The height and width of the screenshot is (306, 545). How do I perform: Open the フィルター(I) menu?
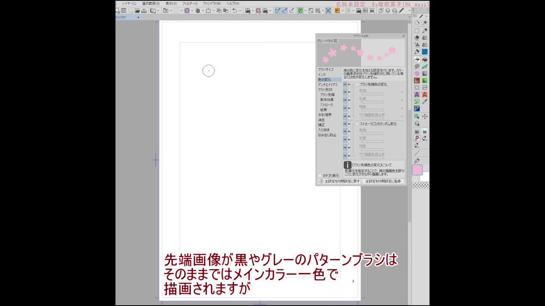point(190,3)
